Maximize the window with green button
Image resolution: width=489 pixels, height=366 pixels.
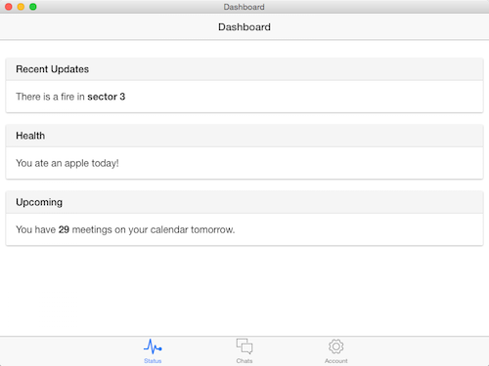coord(33,7)
